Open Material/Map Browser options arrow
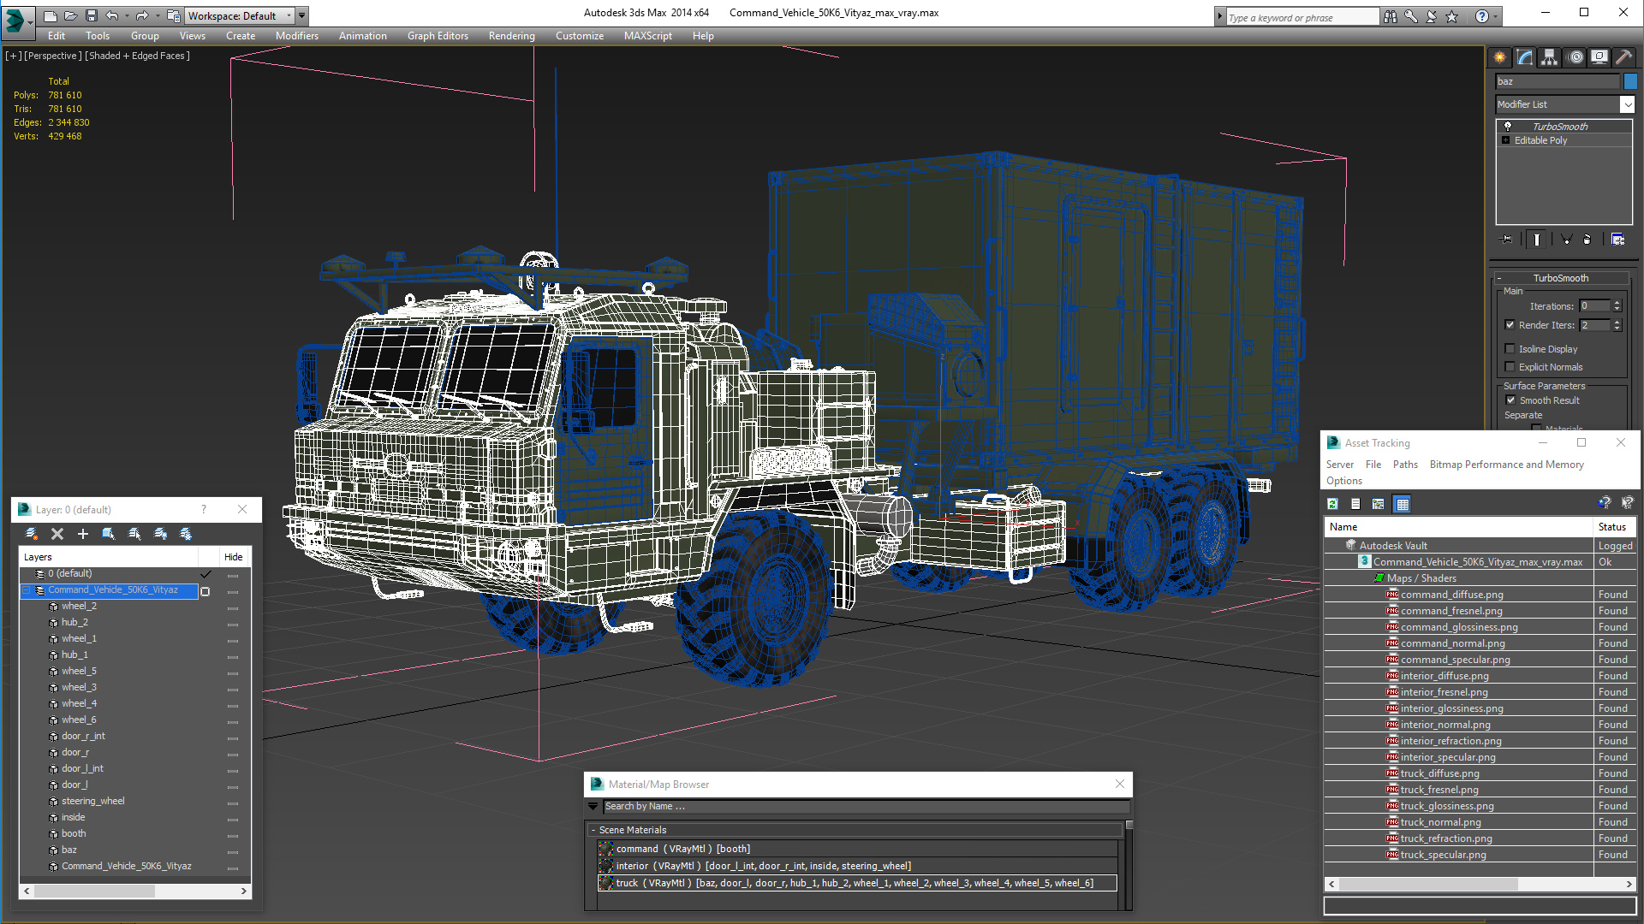Viewport: 1644px width, 924px height. (x=593, y=806)
